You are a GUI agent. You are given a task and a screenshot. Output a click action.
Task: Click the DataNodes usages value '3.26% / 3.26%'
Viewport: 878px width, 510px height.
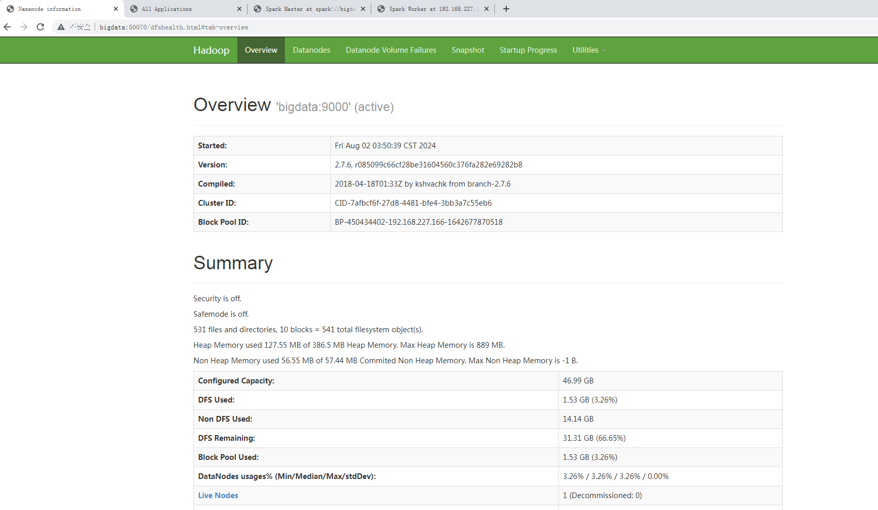(616, 476)
